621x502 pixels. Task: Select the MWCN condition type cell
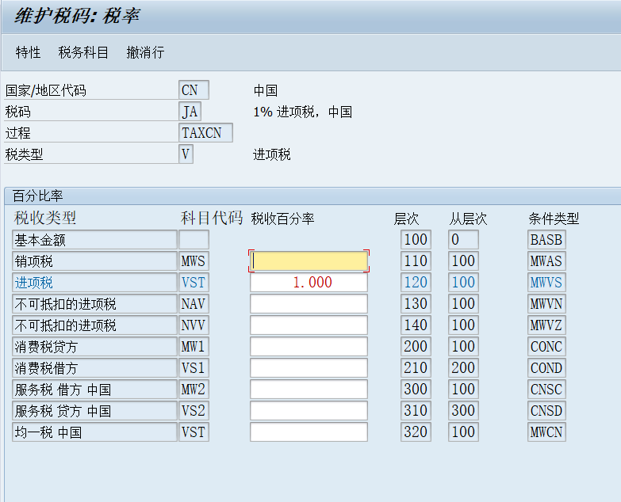(546, 432)
